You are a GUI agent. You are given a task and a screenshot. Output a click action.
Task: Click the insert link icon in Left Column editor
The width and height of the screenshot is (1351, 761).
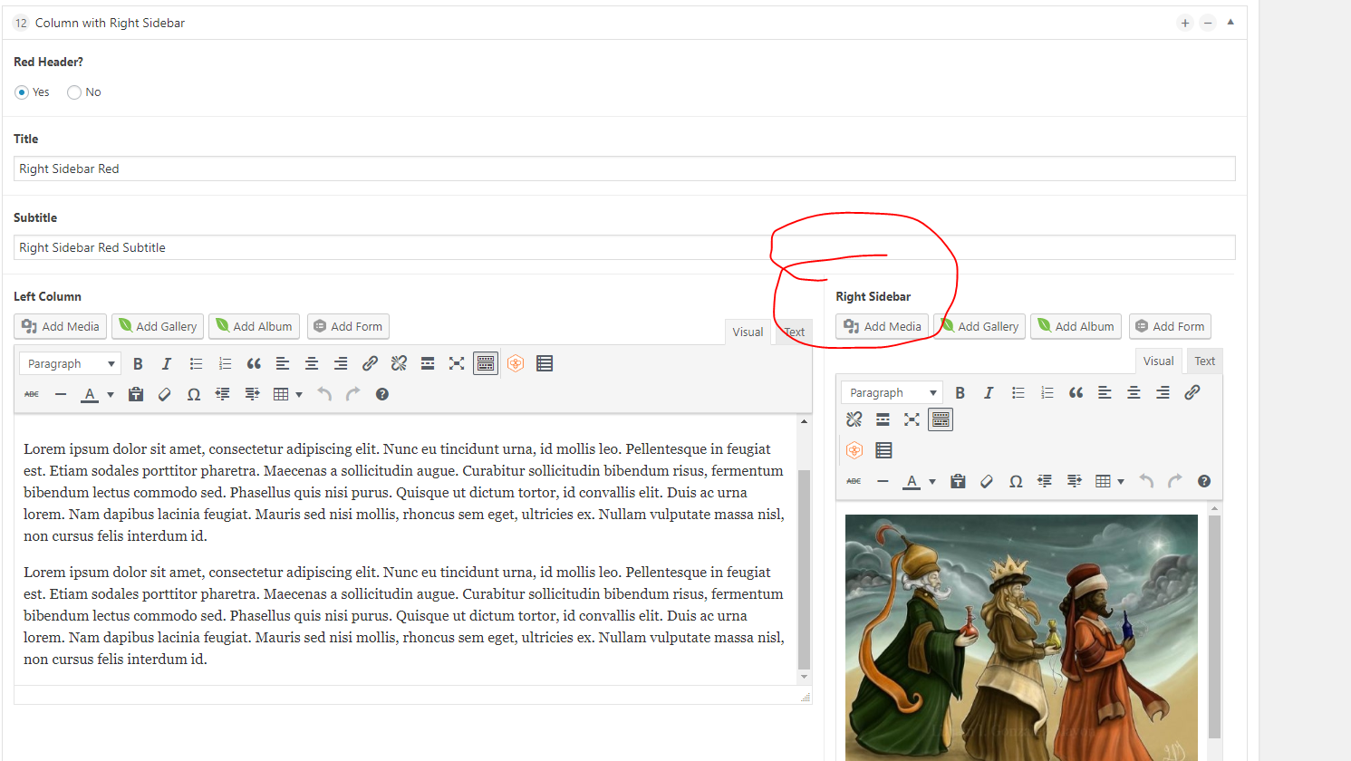(370, 364)
